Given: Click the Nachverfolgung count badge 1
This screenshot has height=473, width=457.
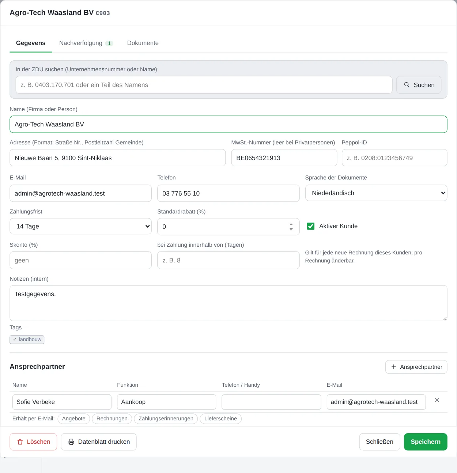Looking at the screenshot, I should click(x=109, y=43).
